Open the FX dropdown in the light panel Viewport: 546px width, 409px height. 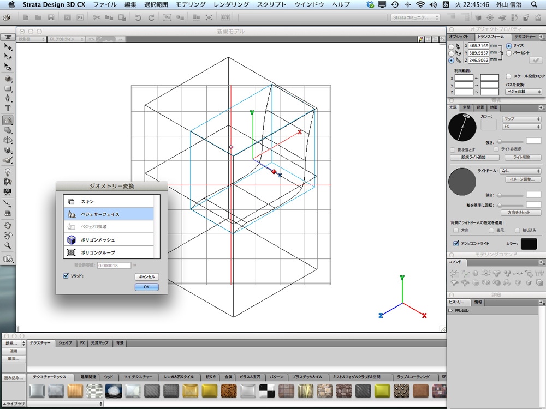pos(521,127)
